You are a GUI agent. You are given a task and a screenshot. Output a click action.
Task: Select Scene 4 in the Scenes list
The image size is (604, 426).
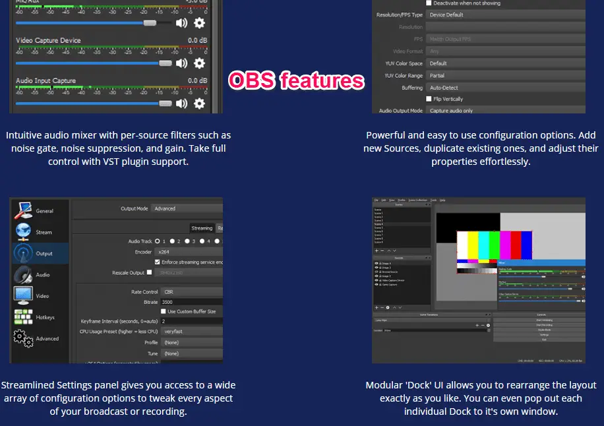pos(402,224)
